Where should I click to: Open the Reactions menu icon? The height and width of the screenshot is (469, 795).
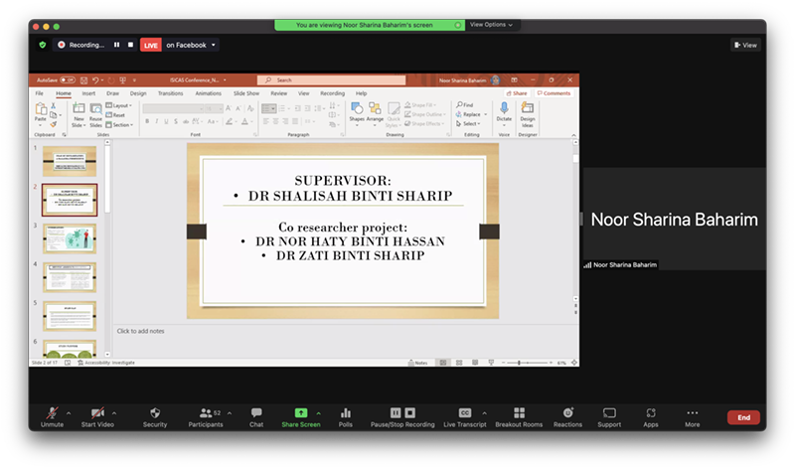point(567,412)
